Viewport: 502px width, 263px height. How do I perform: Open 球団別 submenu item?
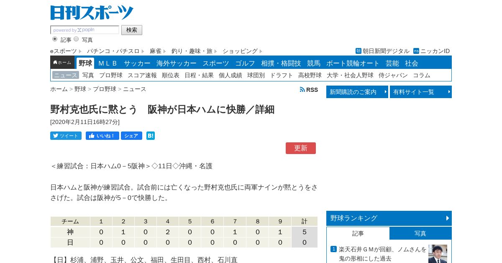(x=256, y=75)
